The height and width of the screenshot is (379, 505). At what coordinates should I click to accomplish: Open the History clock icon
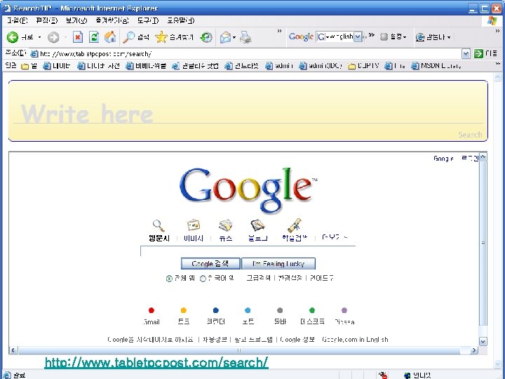pos(206,37)
